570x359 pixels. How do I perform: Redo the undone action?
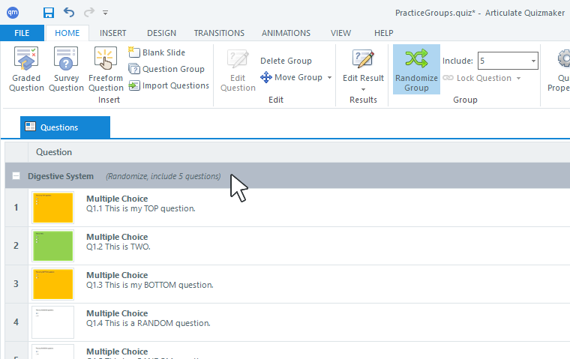coord(89,13)
